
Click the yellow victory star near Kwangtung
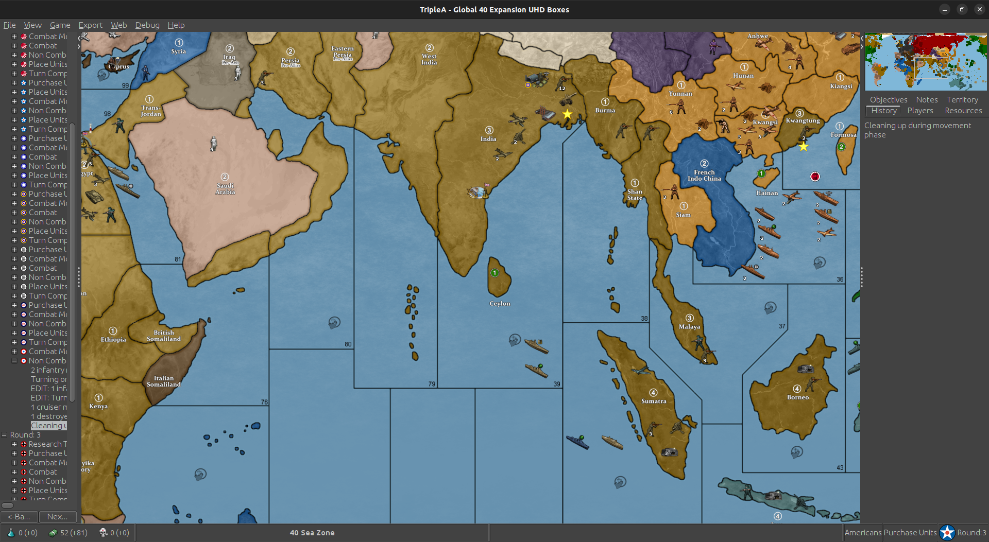803,147
